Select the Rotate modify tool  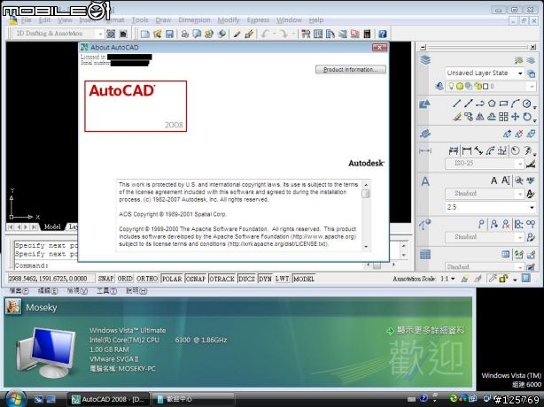pyautogui.click(x=527, y=117)
